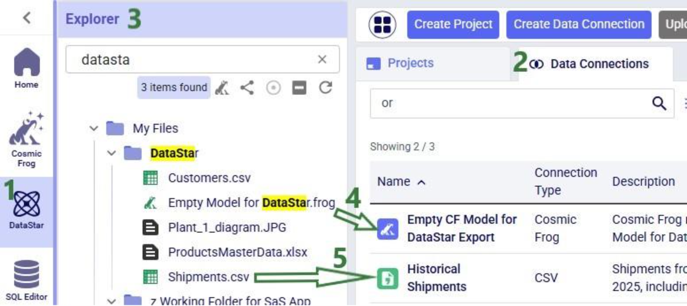This screenshot has width=687, height=306.
Task: Click the grid view toggle icon
Action: pyautogui.click(x=382, y=25)
